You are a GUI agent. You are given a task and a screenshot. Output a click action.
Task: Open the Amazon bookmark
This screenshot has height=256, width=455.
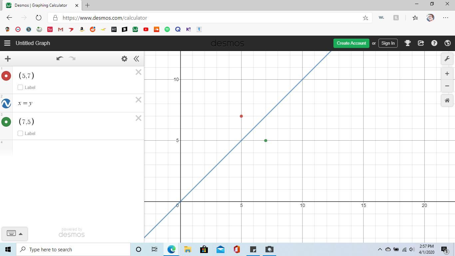[82, 29]
